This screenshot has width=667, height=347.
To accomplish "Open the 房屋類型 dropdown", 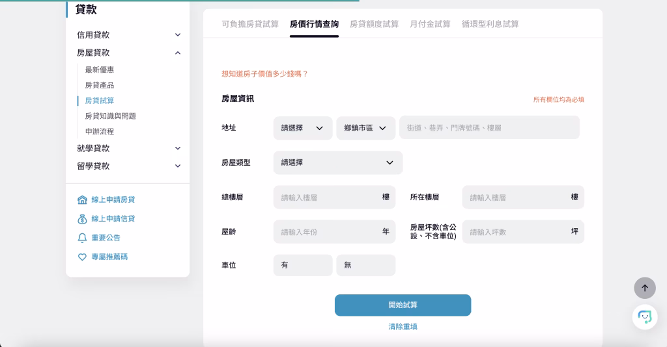I will tap(338, 163).
